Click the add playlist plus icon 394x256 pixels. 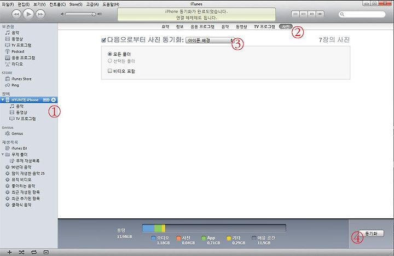pyautogui.click(x=9, y=252)
